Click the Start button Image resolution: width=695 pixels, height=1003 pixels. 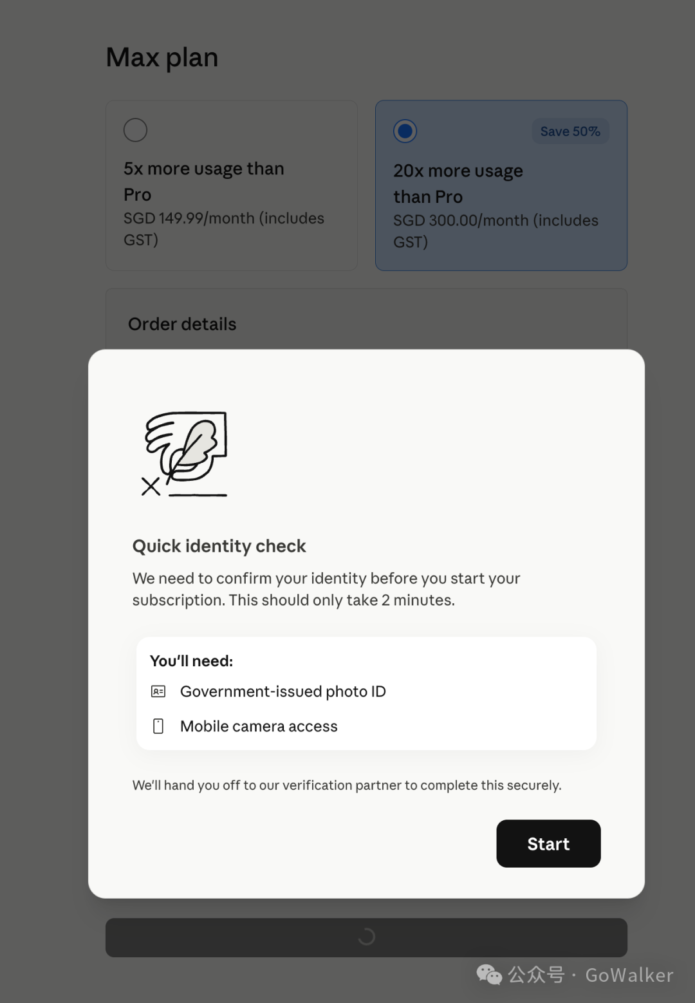click(548, 843)
